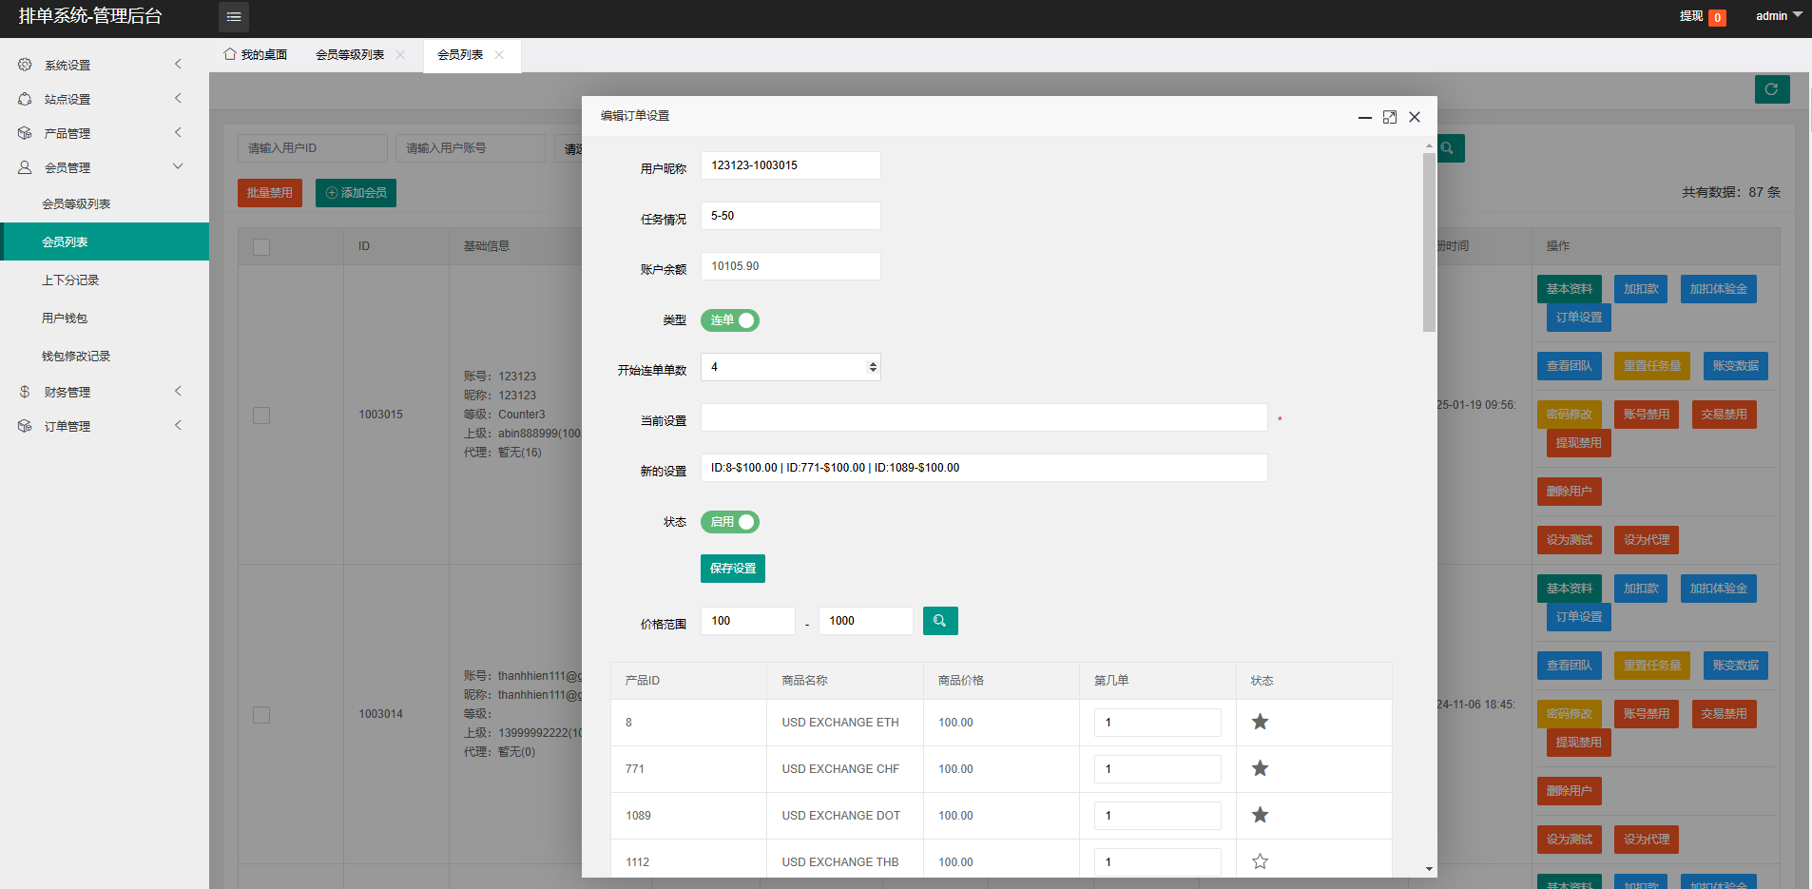Screen dimensions: 1812x889
Task: Click the dialog's vertical scrollbar thumb
Action: click(x=1429, y=242)
